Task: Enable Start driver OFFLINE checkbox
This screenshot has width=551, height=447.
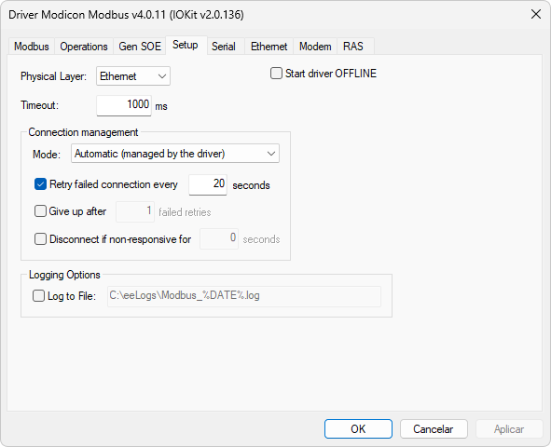Action: point(276,74)
